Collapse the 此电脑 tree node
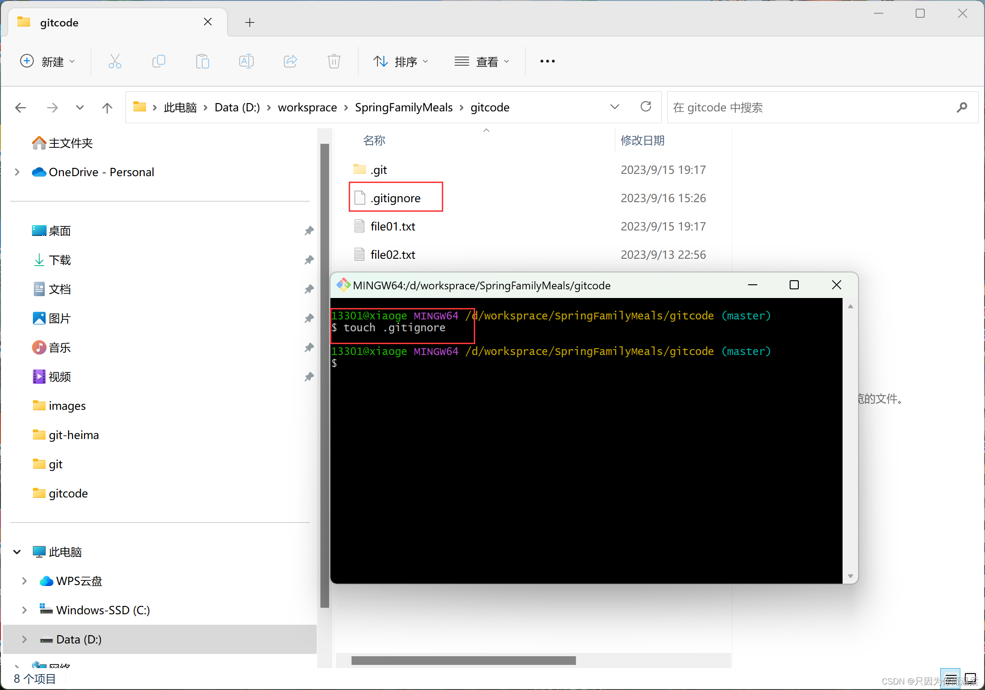Screen dimensions: 985x690 coord(17,552)
